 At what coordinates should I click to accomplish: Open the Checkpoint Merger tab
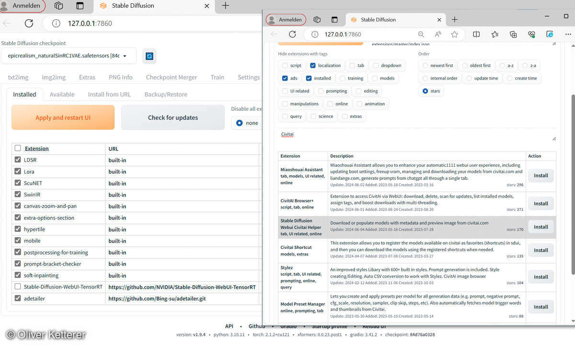pyautogui.click(x=172, y=77)
